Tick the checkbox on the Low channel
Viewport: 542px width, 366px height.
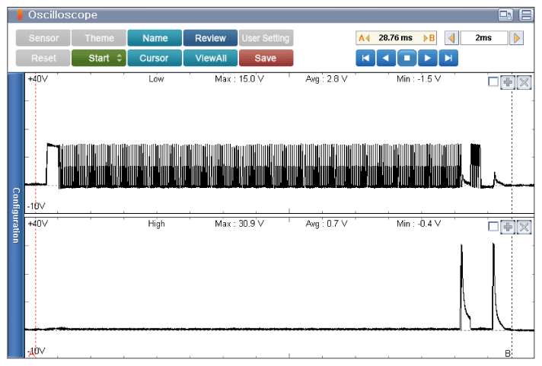(493, 82)
